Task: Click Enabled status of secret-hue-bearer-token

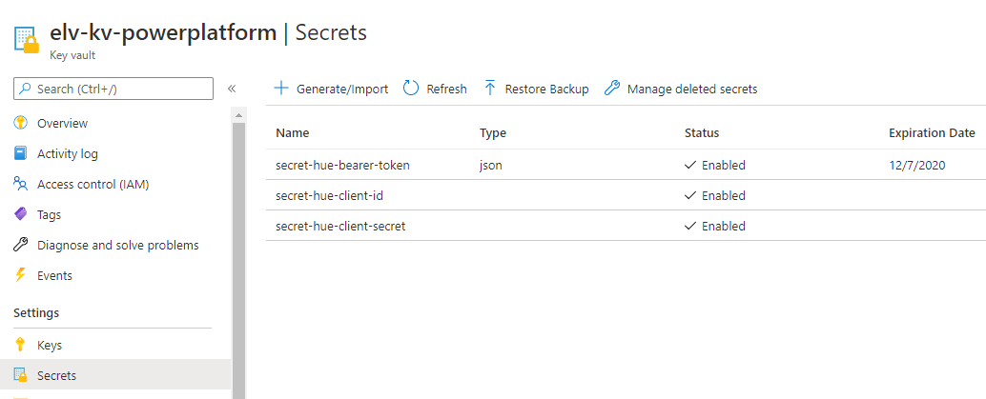Action: 715,166
